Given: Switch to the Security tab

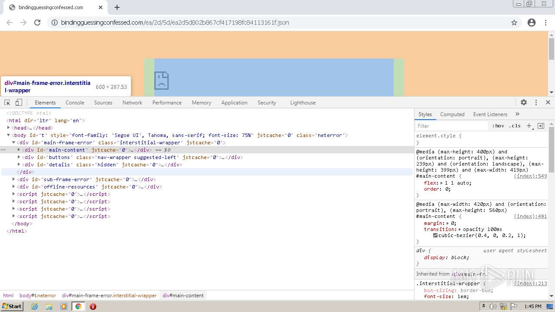Looking at the screenshot, I should [267, 103].
